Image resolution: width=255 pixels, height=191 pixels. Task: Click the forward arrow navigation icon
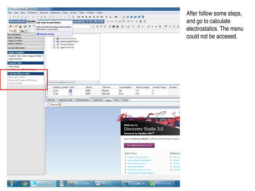tap(156, 26)
